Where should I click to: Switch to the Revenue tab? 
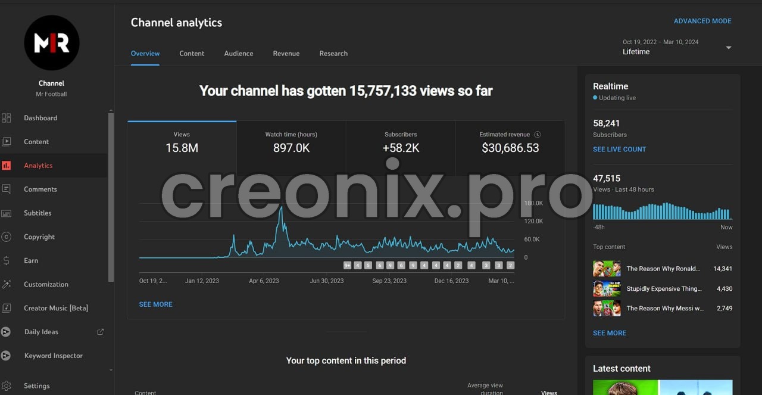[x=286, y=54]
